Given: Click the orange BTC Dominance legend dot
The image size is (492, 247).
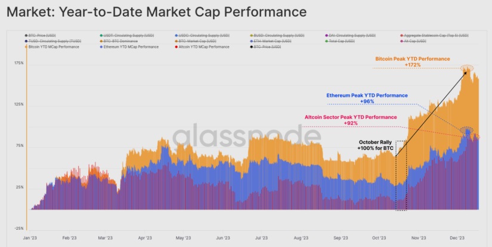Looking at the screenshot, I should pyautogui.click(x=101, y=41).
